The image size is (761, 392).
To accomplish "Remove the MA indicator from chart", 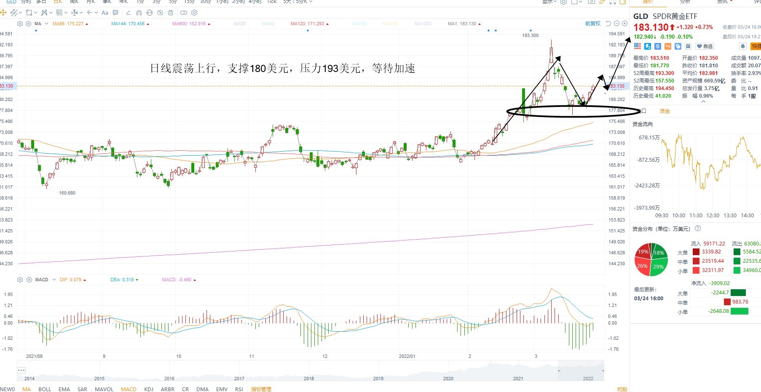I will [x=28, y=24].
